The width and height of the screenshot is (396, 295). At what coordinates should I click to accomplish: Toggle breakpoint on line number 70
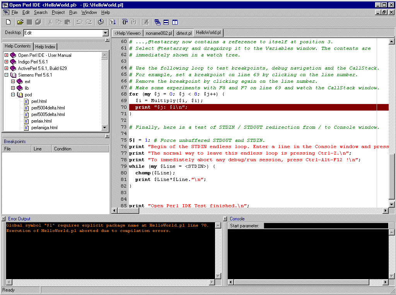[123, 107]
